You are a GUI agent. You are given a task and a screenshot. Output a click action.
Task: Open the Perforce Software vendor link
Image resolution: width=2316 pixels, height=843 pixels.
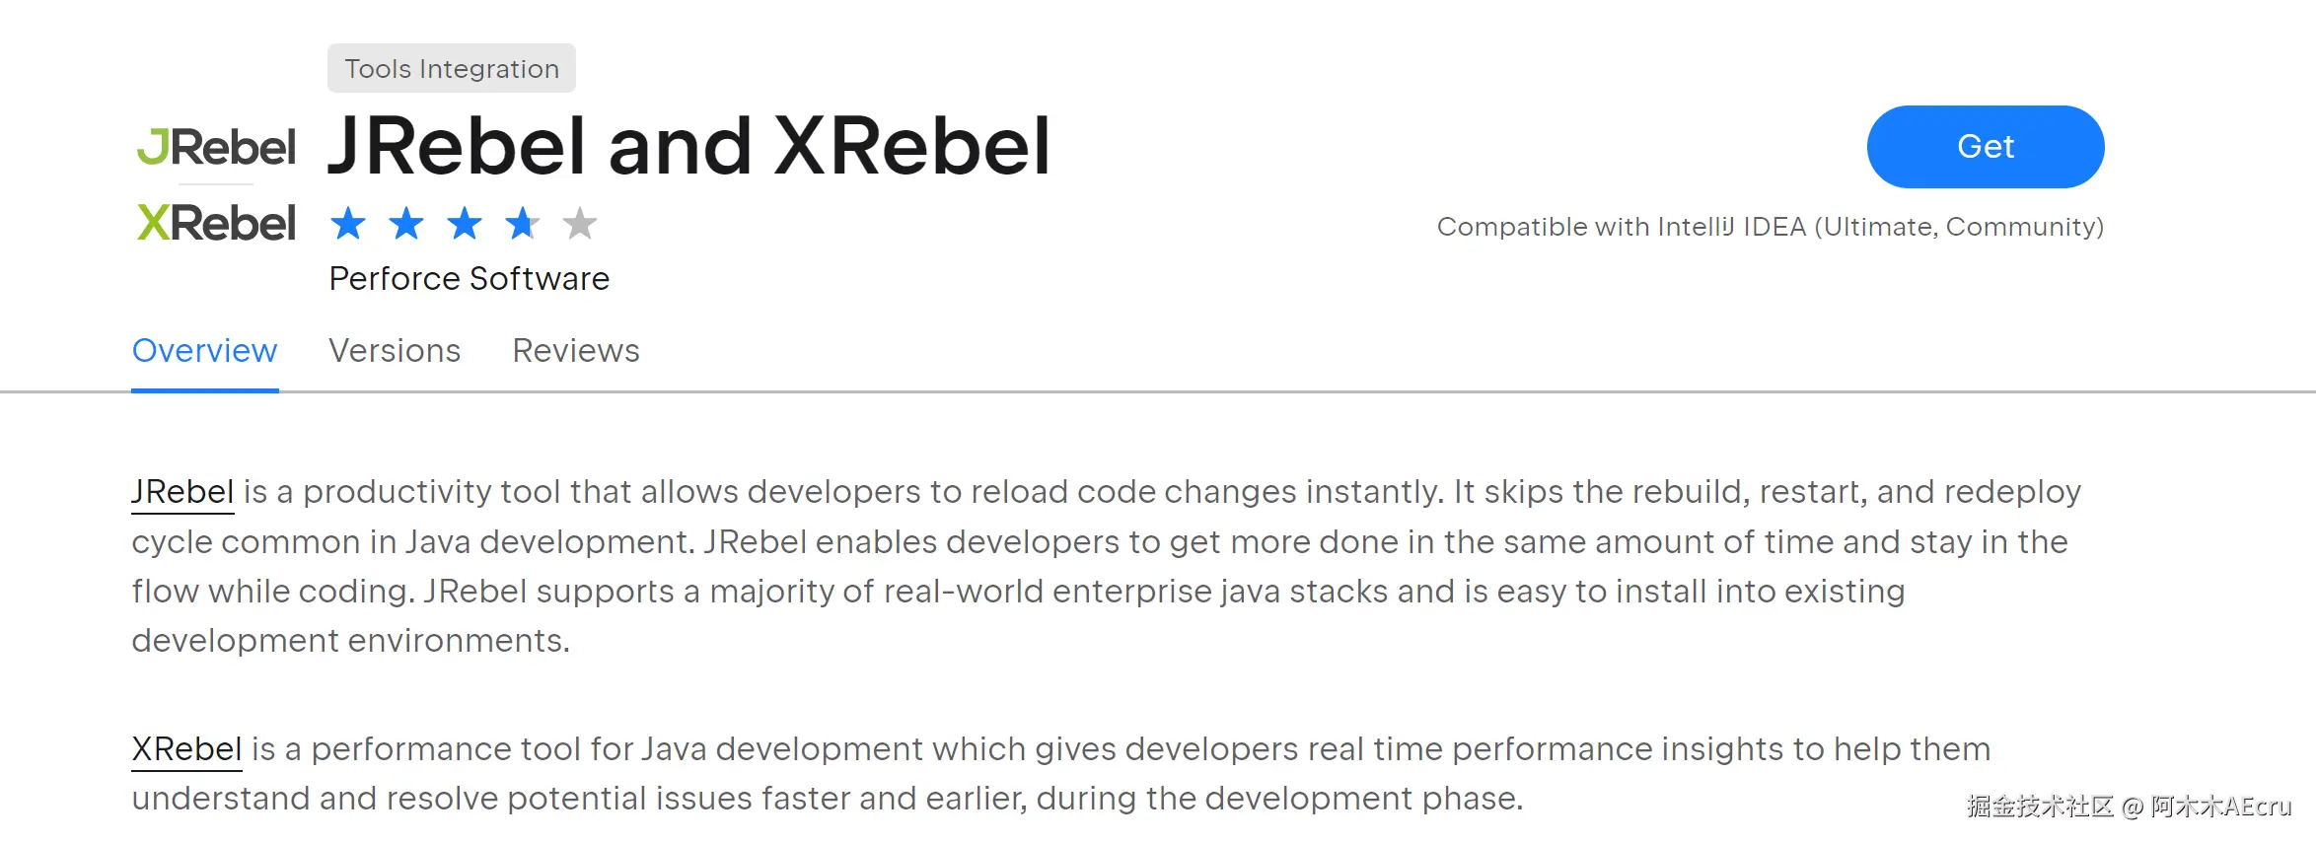tap(470, 279)
